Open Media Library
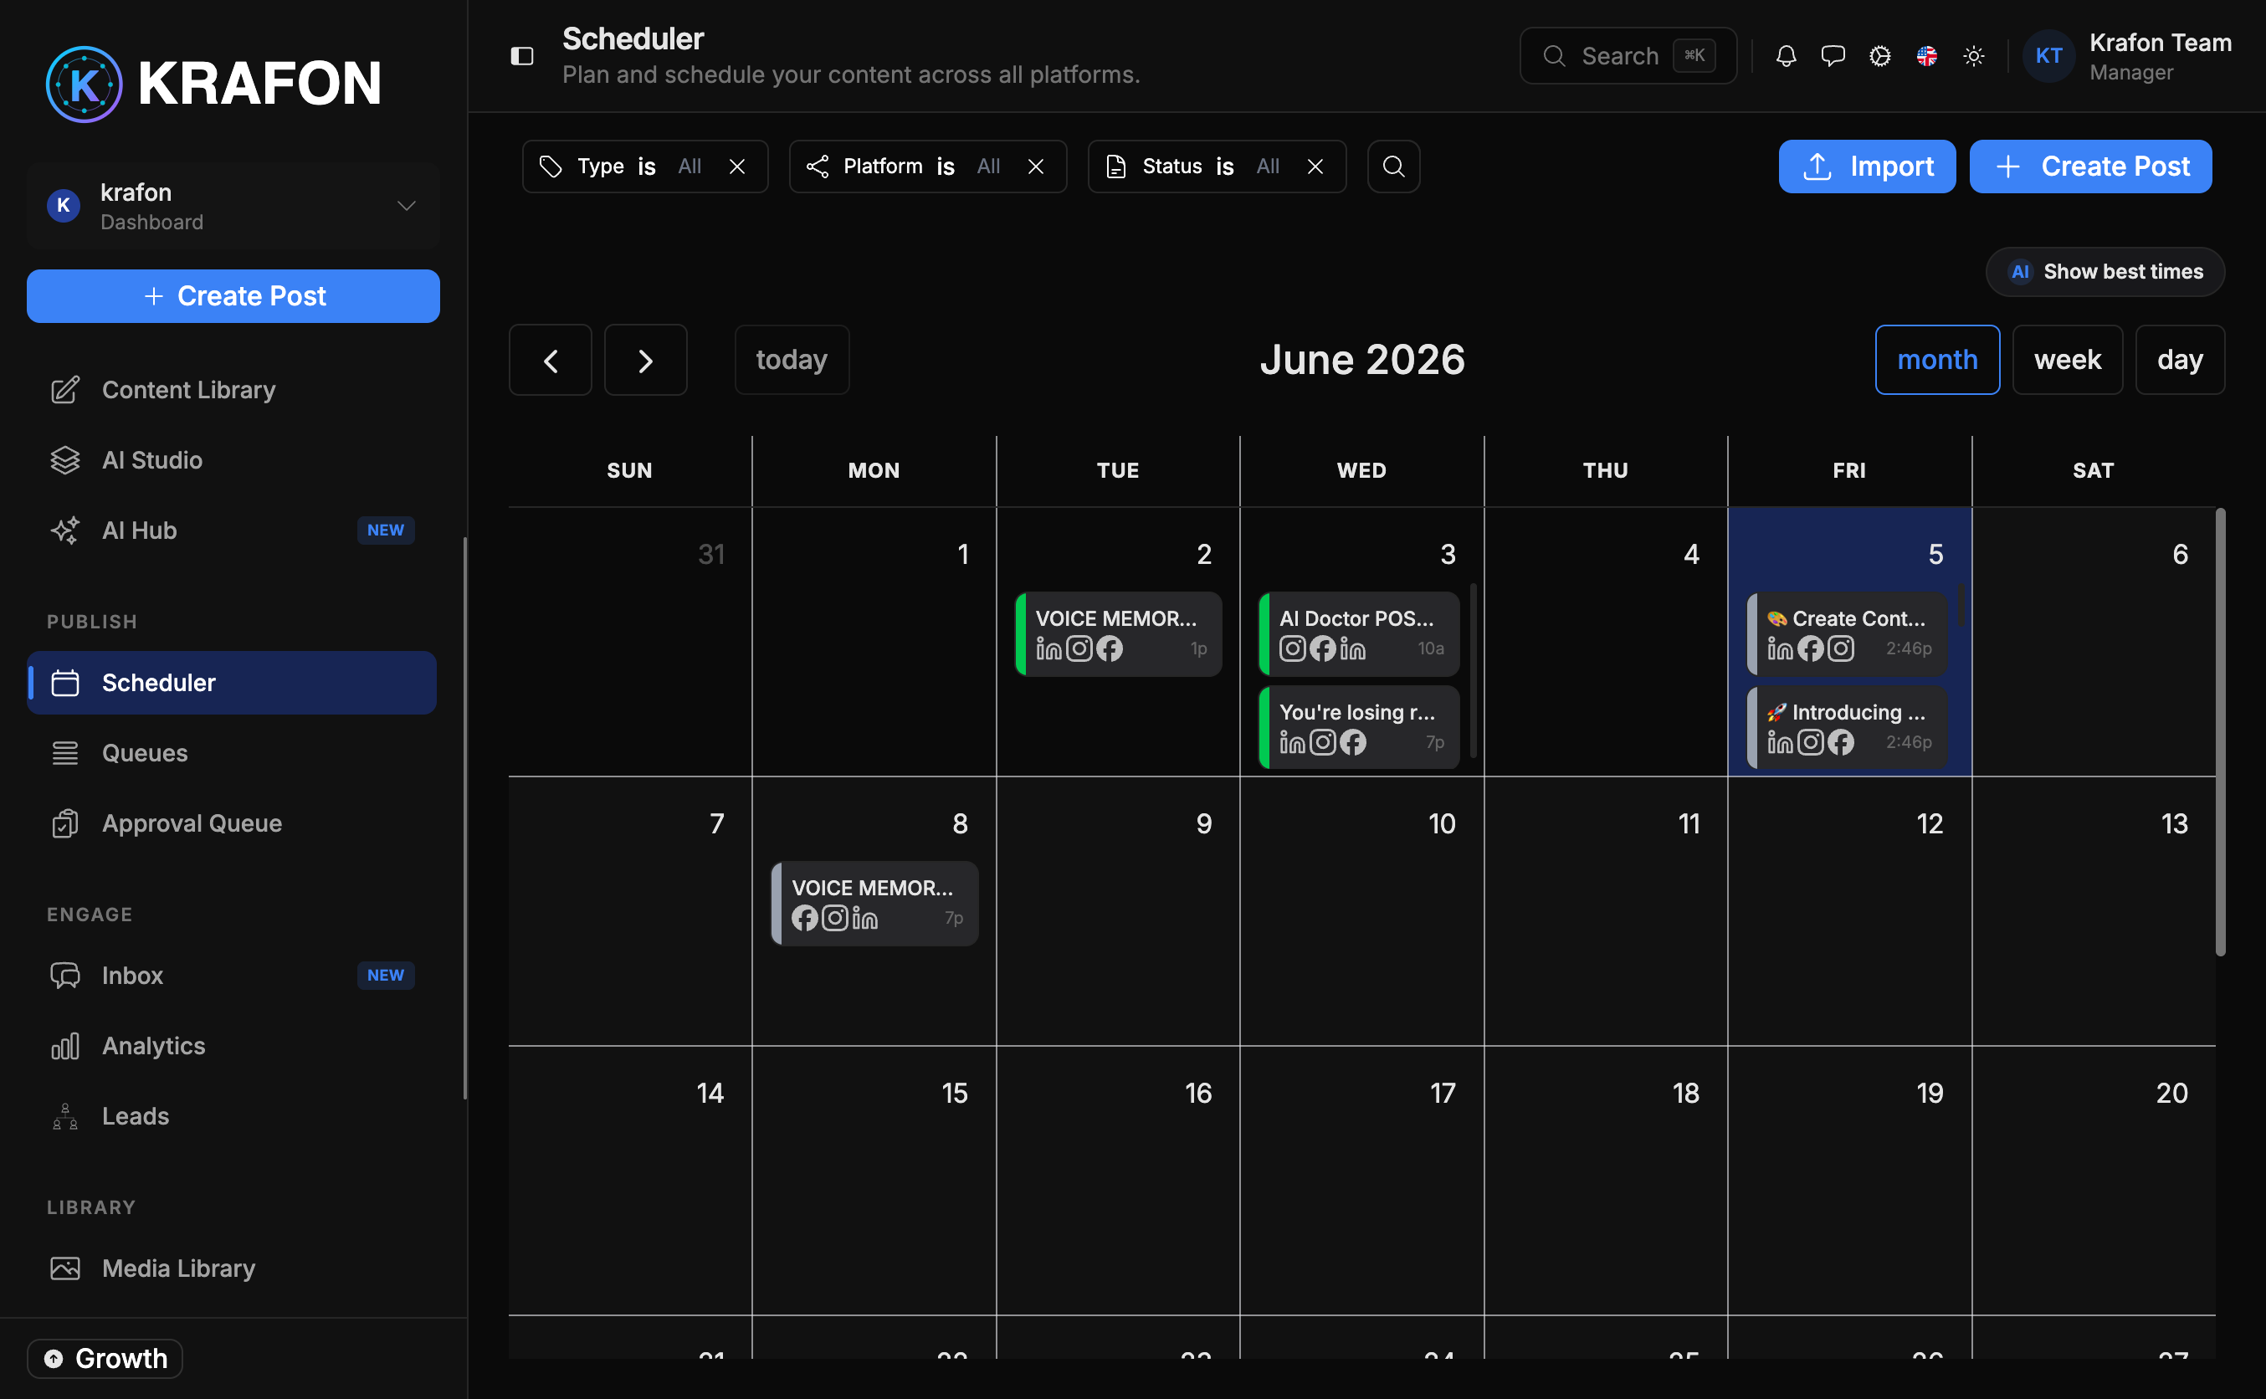This screenshot has height=1399, width=2266. click(231, 1268)
